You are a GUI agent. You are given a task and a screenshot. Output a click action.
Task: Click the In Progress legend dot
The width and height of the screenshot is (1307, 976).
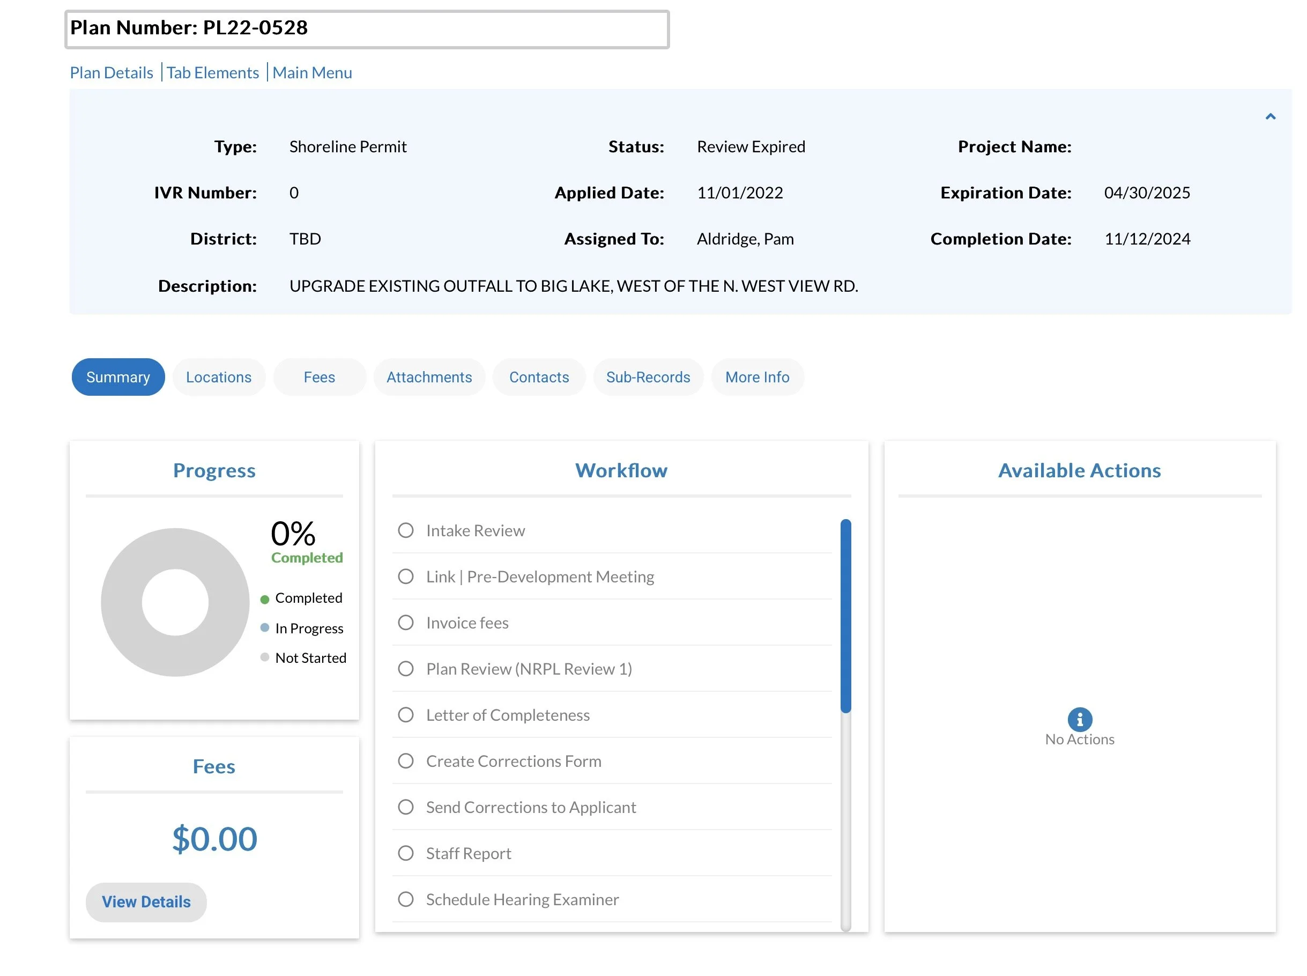pos(265,627)
